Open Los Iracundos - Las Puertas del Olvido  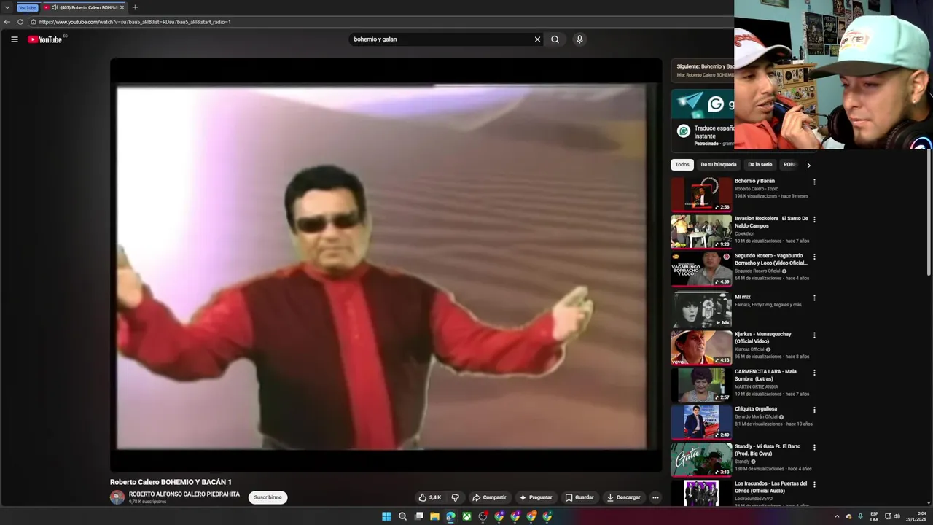click(x=770, y=487)
